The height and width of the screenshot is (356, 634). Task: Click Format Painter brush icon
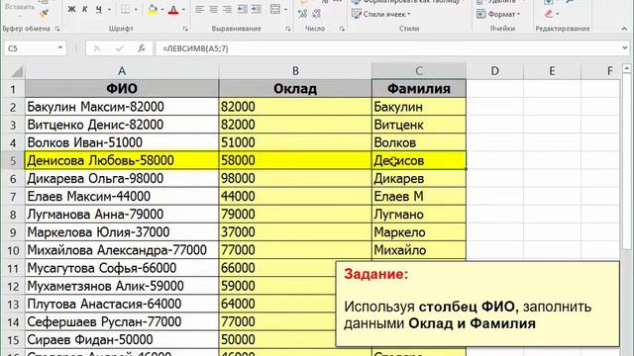tap(44, 13)
